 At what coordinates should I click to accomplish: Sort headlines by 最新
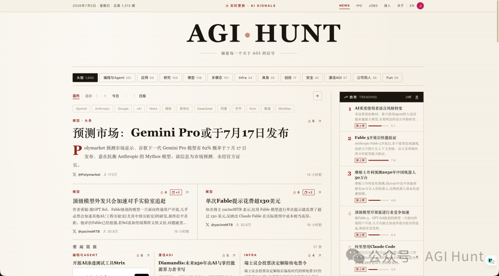(89, 96)
